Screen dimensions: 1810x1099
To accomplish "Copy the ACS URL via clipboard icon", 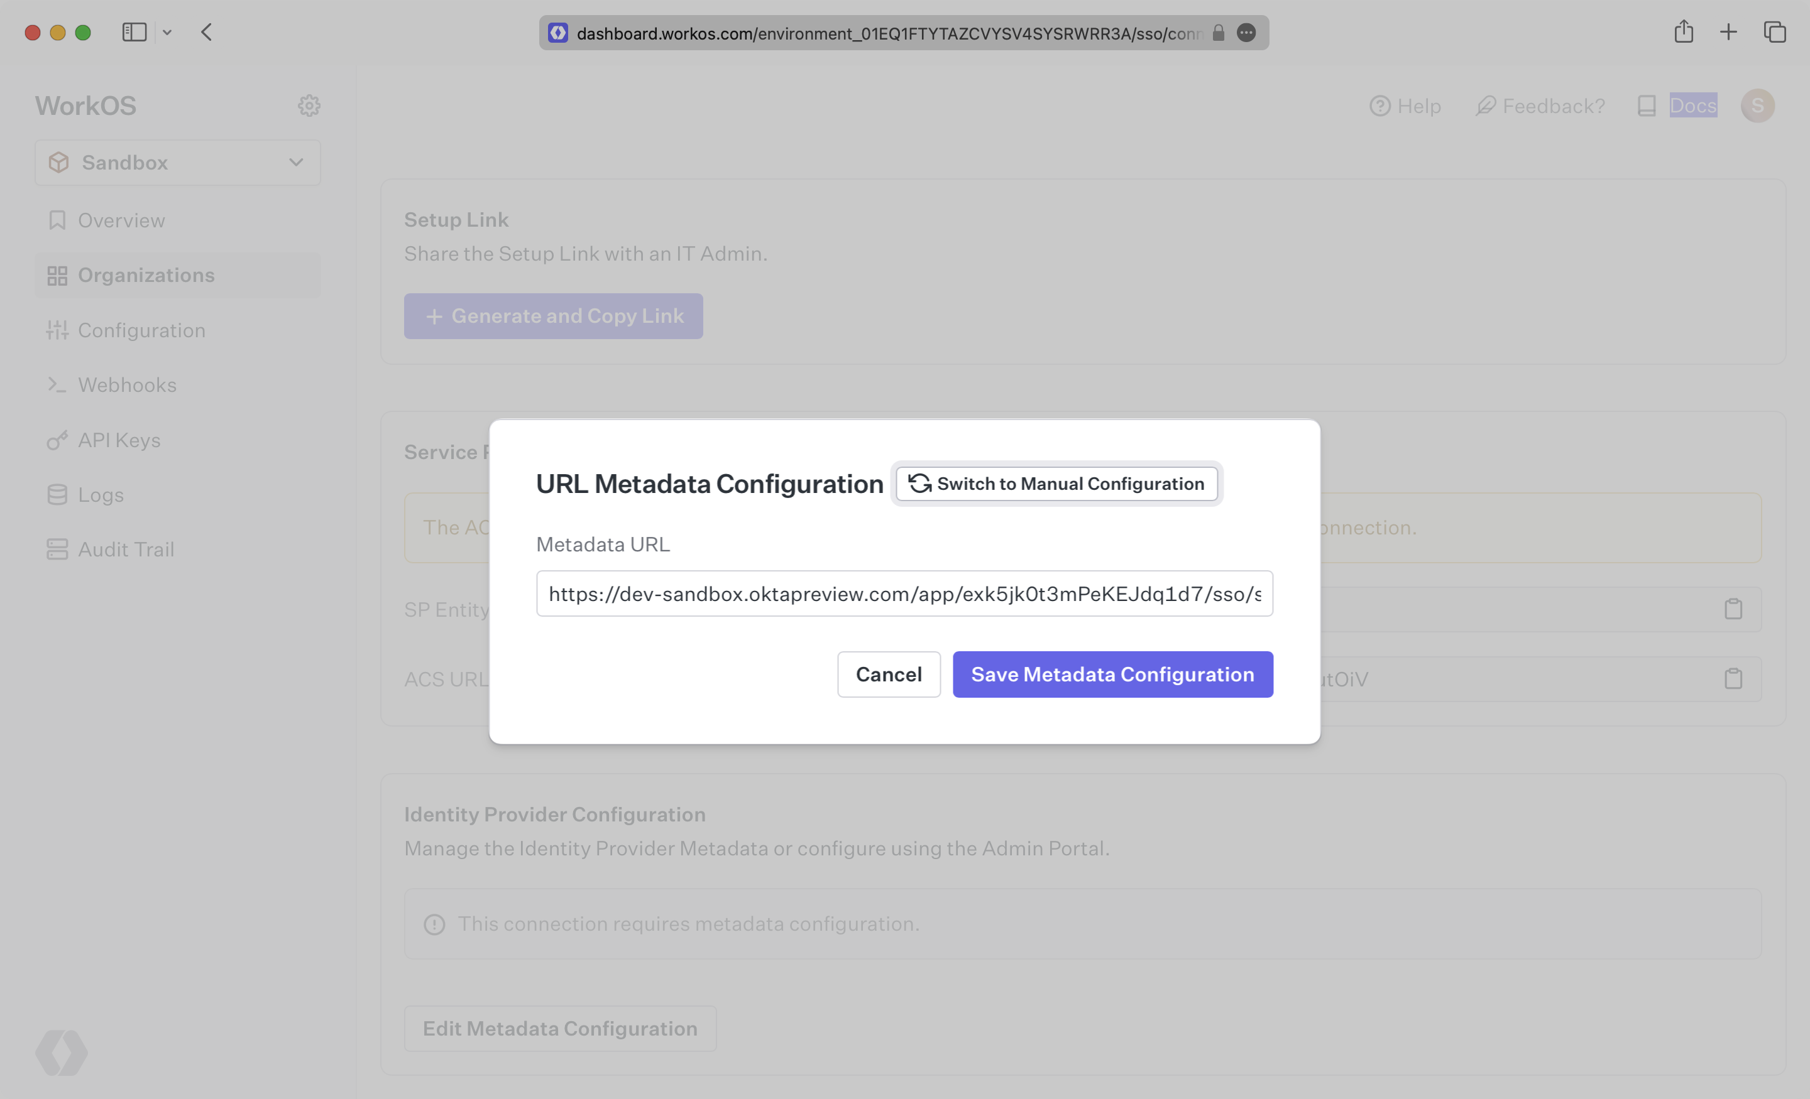I will (1733, 678).
